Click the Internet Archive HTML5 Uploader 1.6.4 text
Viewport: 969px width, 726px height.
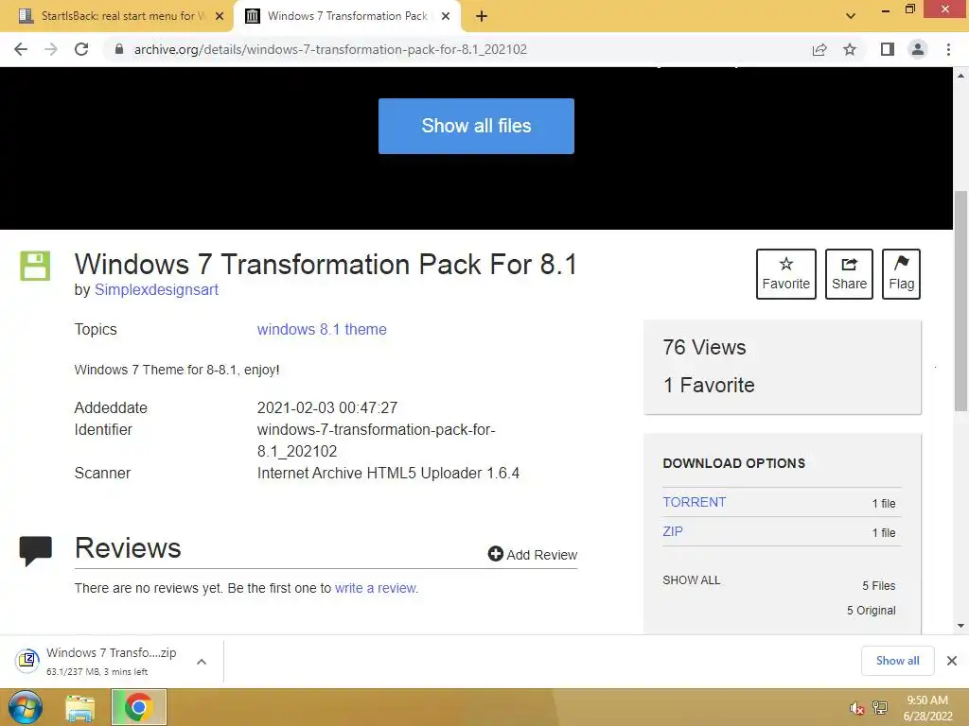coord(388,474)
